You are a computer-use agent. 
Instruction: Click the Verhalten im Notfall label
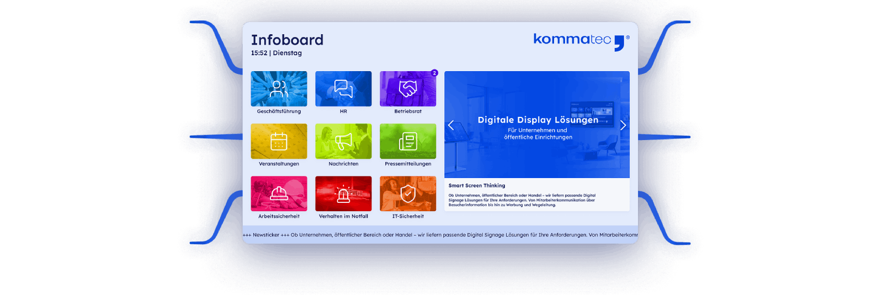tap(343, 216)
